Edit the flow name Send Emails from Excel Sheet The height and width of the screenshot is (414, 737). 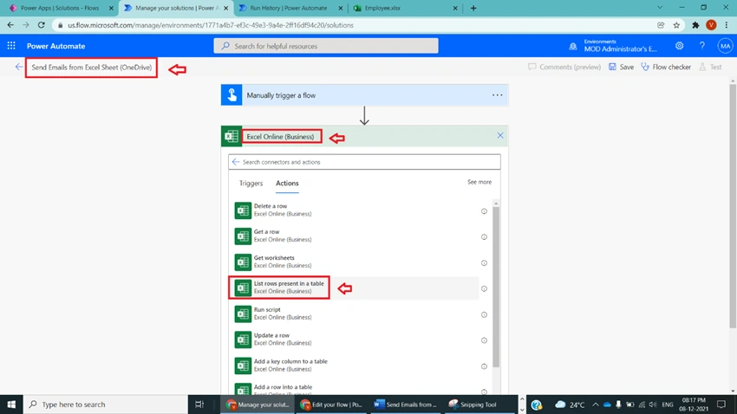tap(91, 68)
